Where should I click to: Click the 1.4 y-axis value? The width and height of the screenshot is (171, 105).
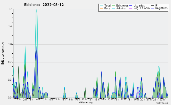pos(10,27)
